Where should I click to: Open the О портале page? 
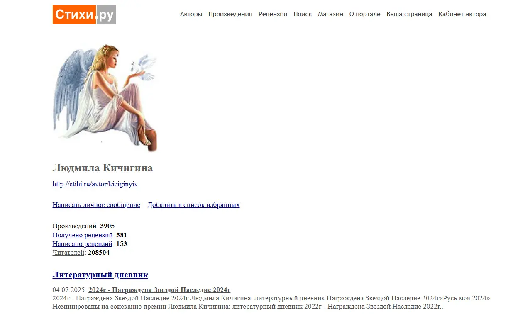click(x=365, y=14)
